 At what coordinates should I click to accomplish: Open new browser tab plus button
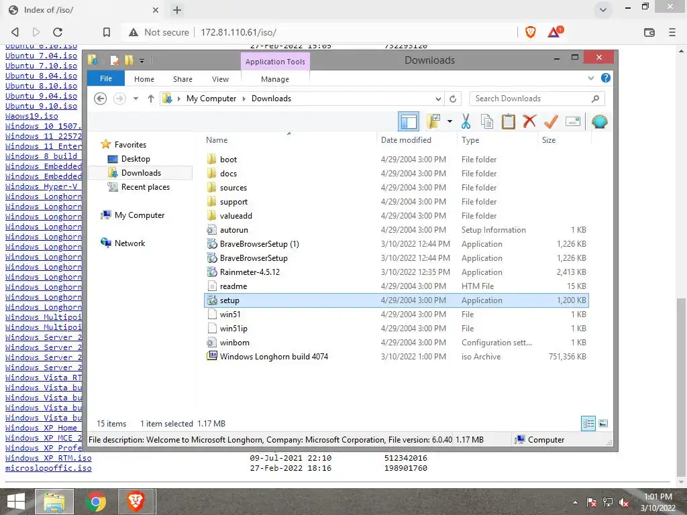point(177,10)
